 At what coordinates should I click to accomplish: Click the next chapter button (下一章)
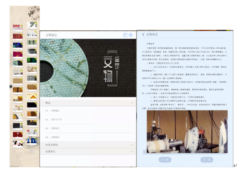coord(206,160)
